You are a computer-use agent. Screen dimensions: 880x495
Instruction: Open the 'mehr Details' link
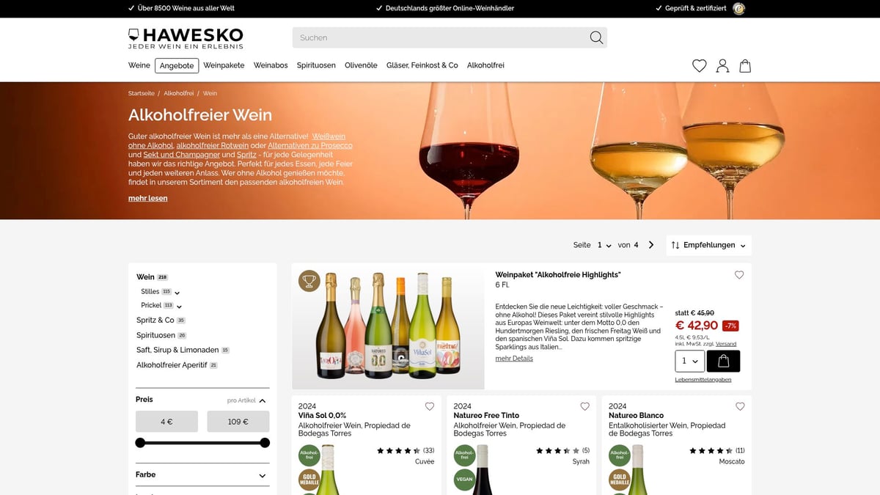coord(514,359)
